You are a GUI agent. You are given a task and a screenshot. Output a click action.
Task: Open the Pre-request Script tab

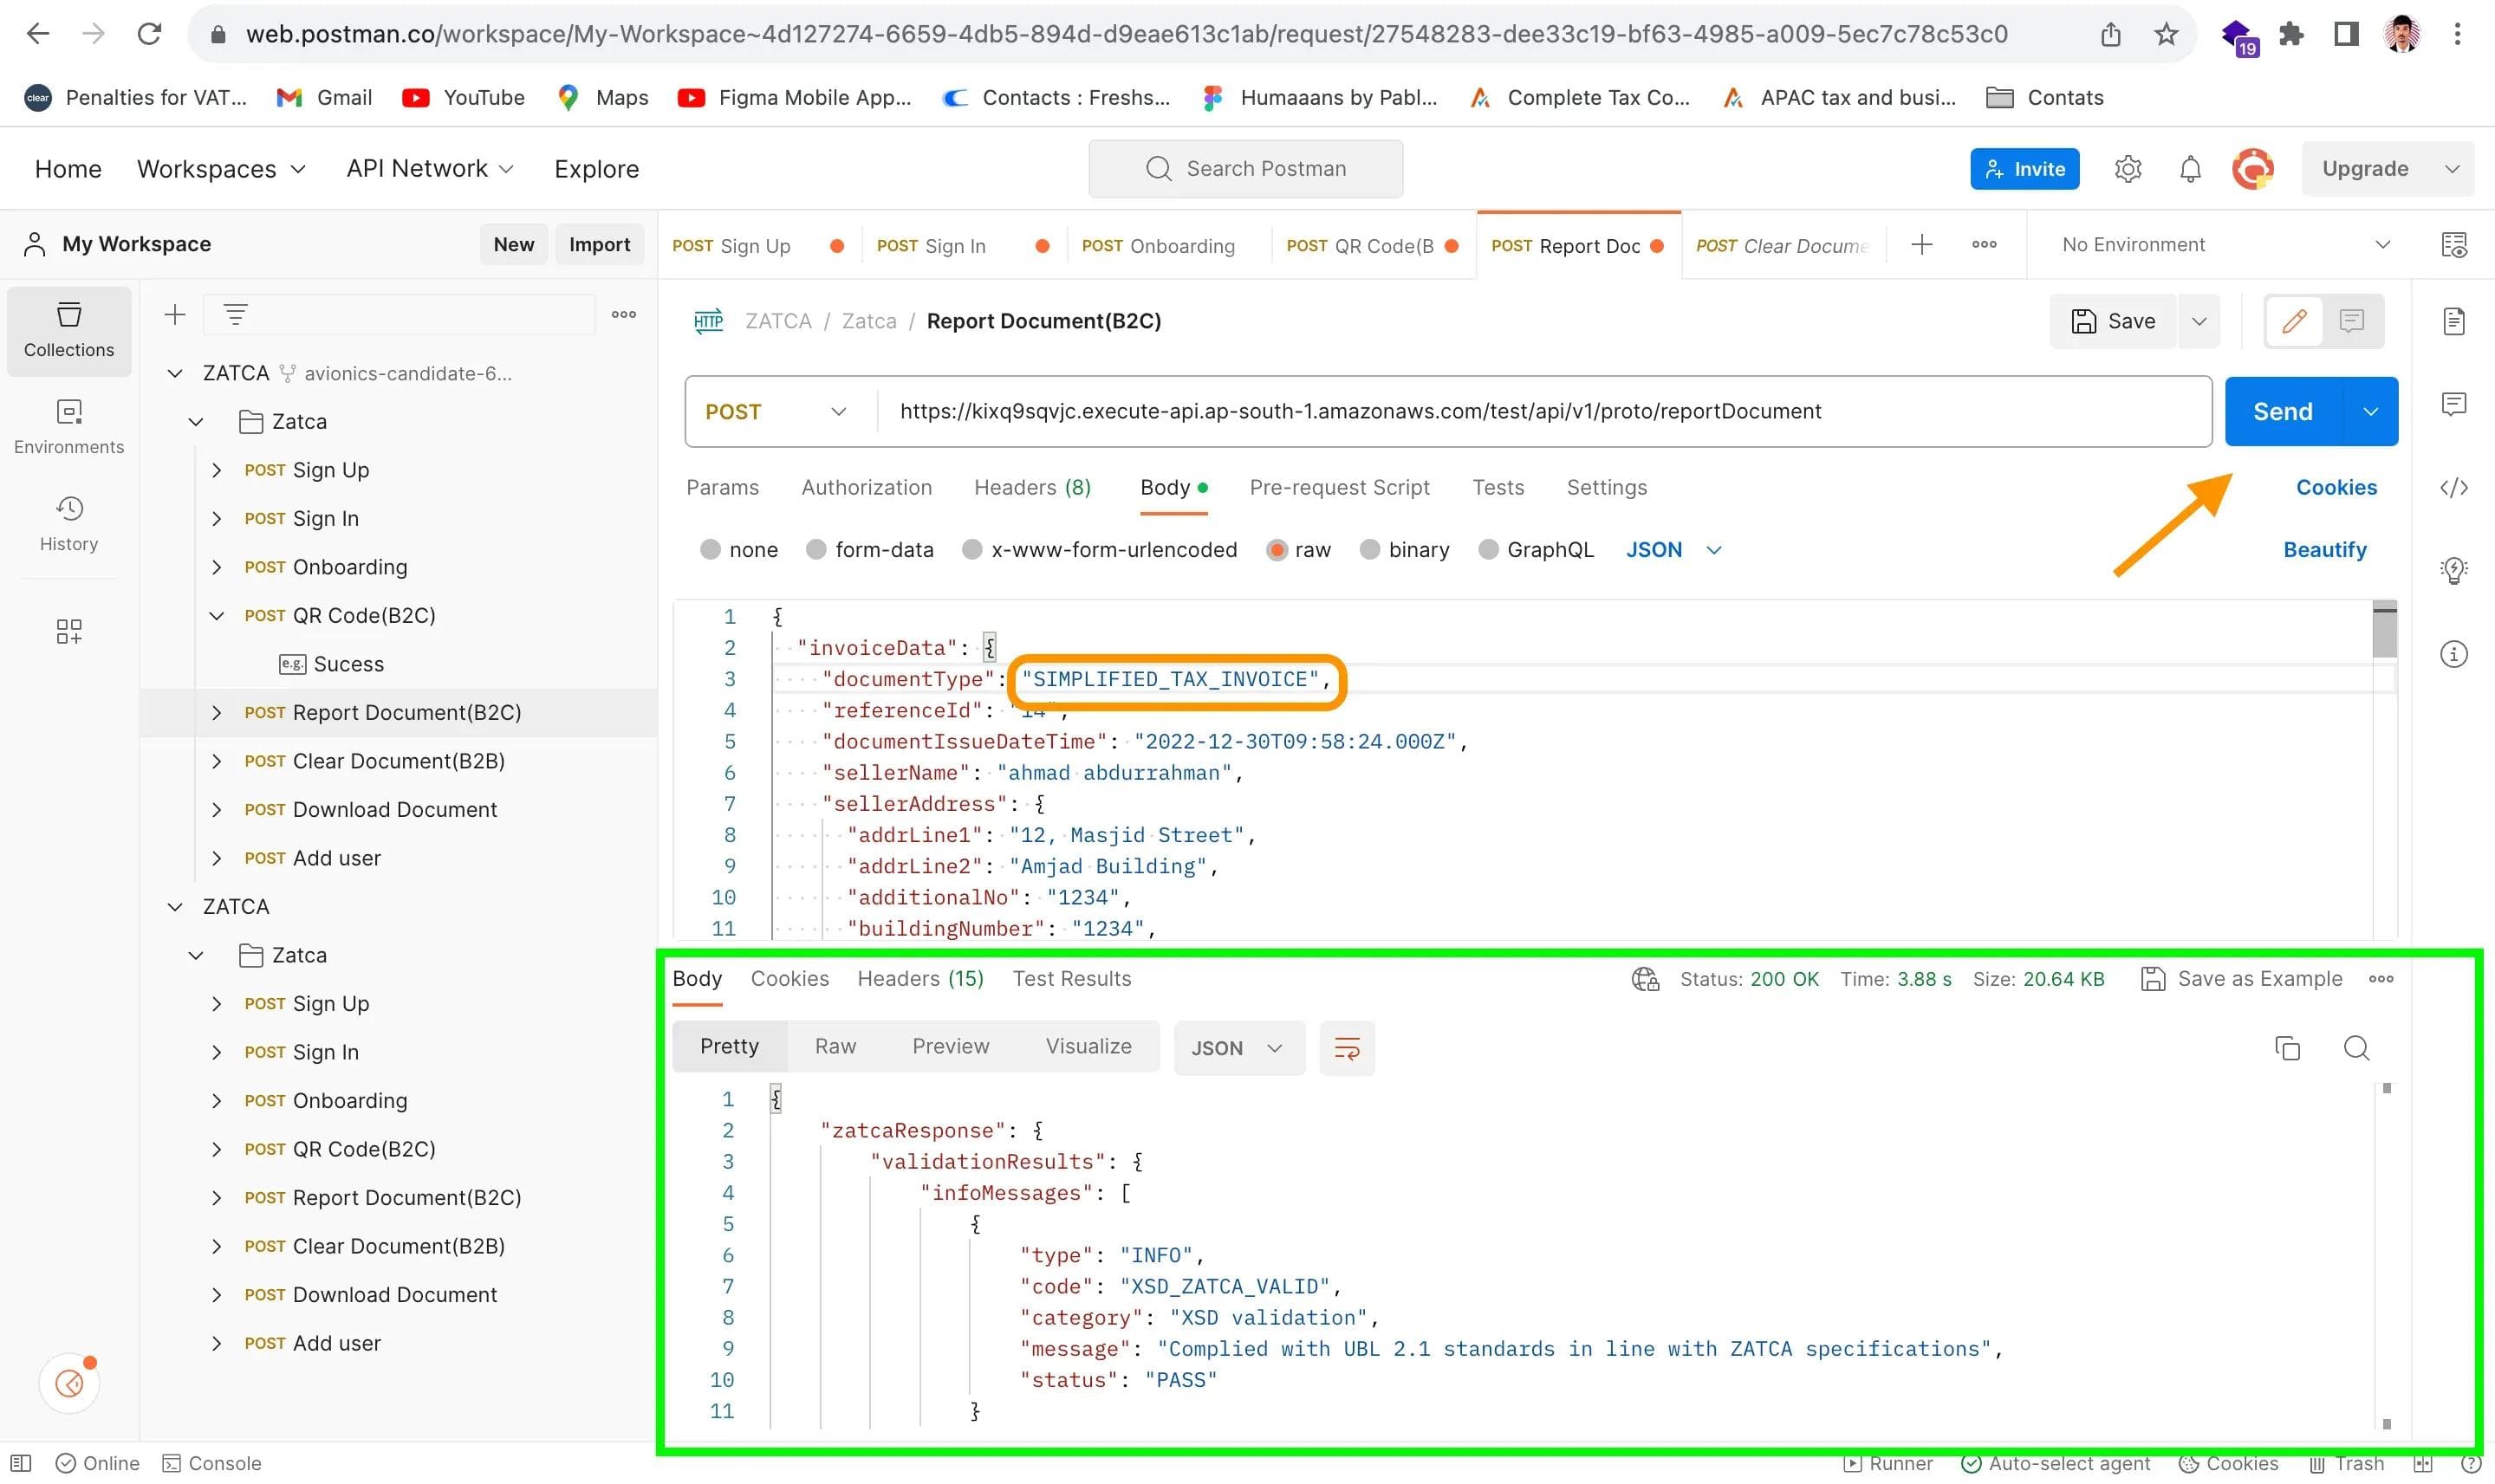(x=1340, y=487)
